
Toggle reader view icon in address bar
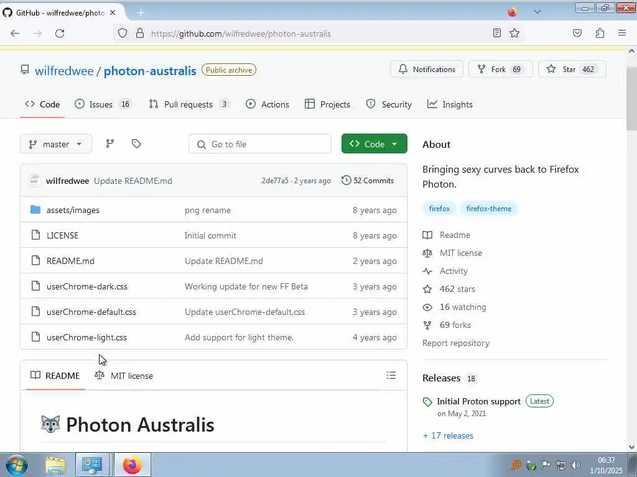496,34
